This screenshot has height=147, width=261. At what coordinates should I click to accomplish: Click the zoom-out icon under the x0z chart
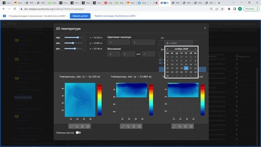tap(134, 127)
